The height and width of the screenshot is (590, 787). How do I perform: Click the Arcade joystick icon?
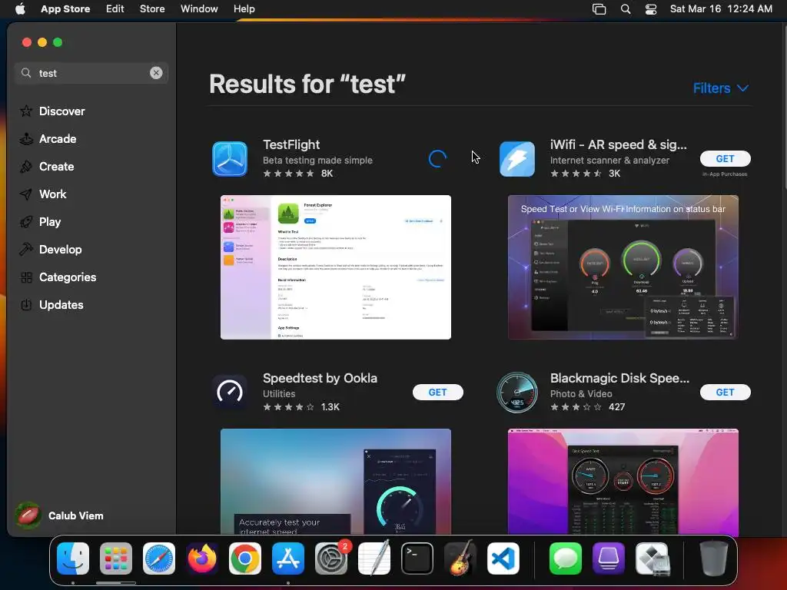[x=26, y=138]
